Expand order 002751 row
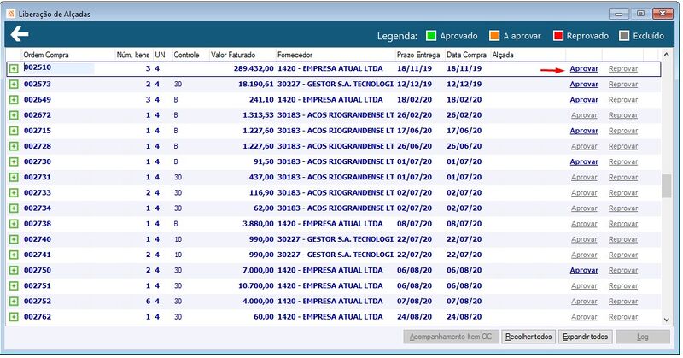The image size is (683, 358). pyautogui.click(x=14, y=286)
